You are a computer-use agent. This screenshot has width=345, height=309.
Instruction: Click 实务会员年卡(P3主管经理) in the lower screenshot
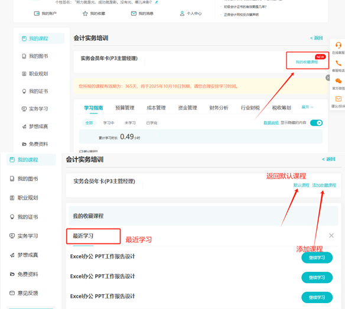click(x=105, y=181)
